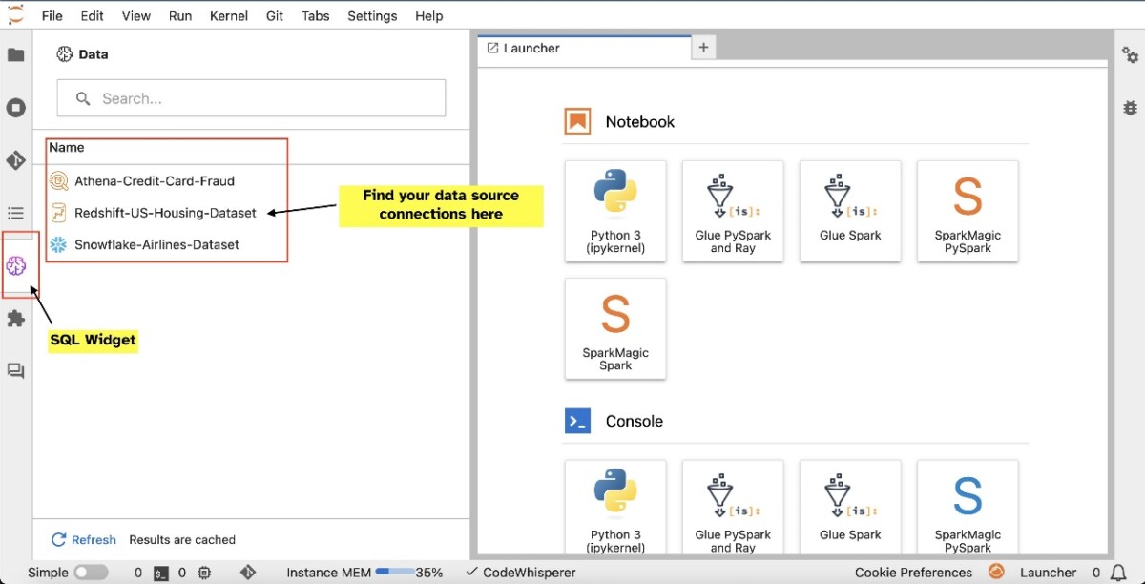Expand the Snowflake-Airlines-Dataset connection
This screenshot has width=1145, height=584.
coord(156,244)
